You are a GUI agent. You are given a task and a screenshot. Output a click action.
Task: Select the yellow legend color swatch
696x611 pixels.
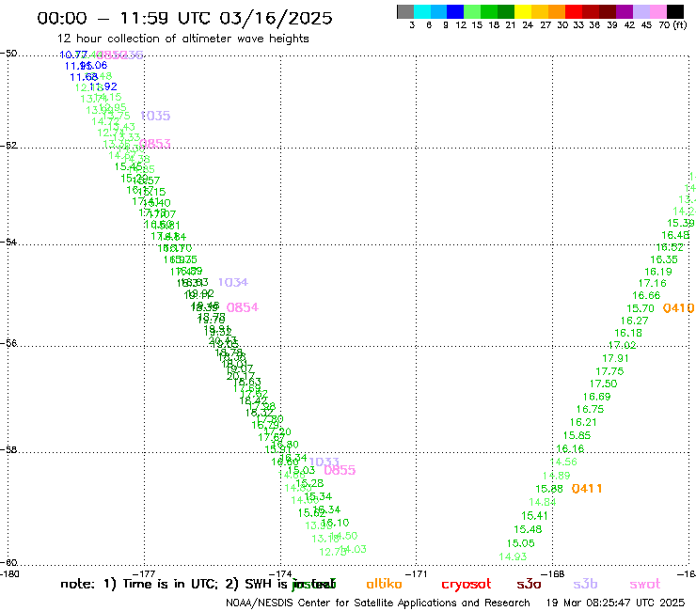click(523, 11)
